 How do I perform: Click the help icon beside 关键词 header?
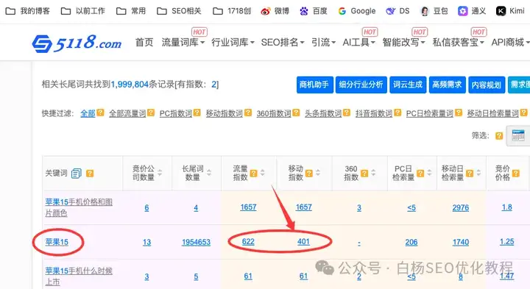pos(90,174)
